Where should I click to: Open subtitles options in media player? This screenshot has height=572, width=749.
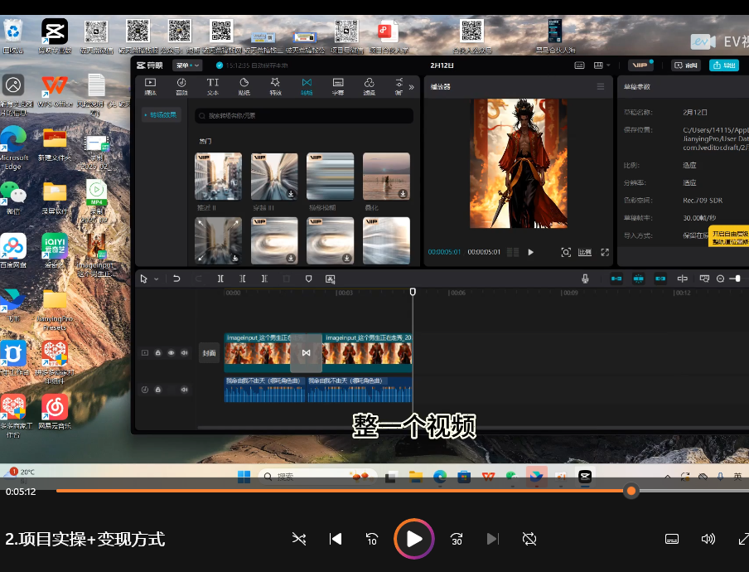click(672, 539)
